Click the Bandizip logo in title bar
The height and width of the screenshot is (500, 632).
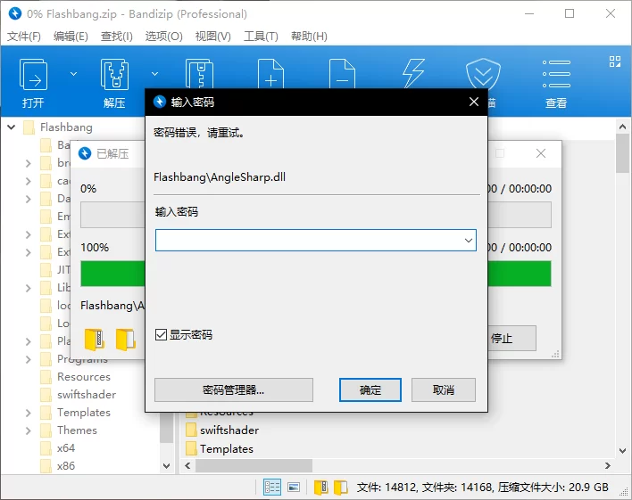(15, 13)
